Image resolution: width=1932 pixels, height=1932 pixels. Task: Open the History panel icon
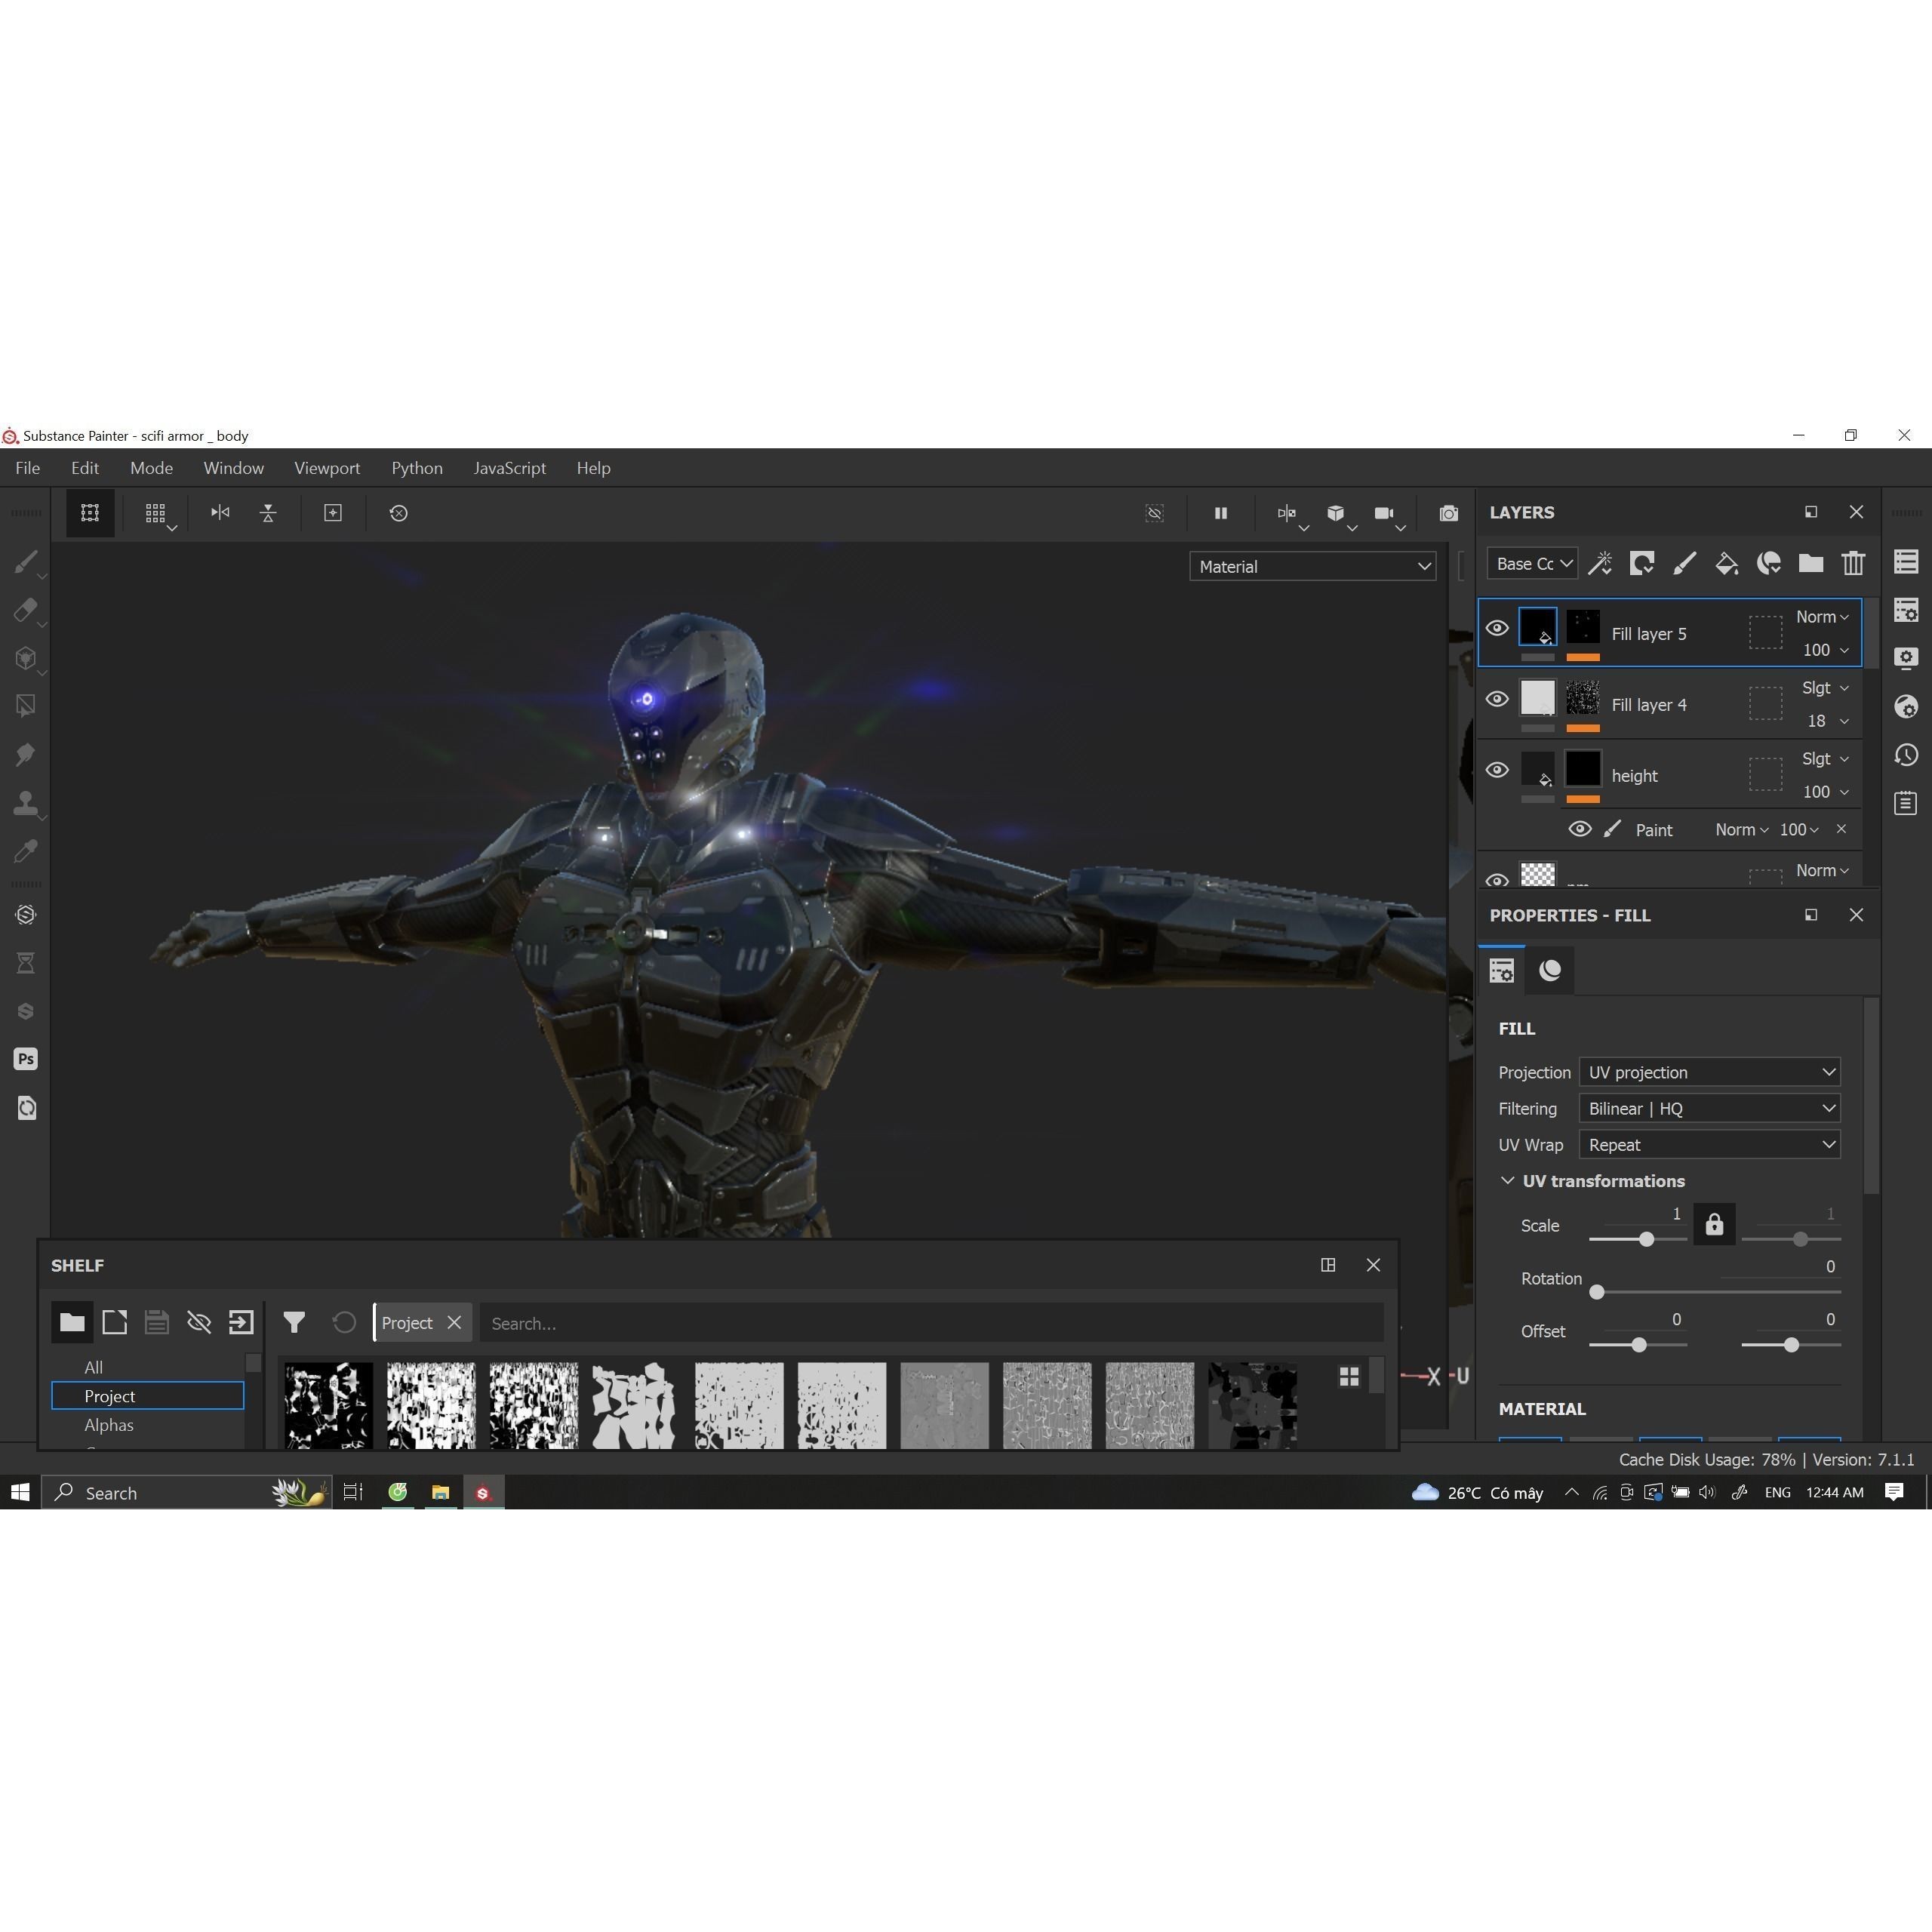1906,755
